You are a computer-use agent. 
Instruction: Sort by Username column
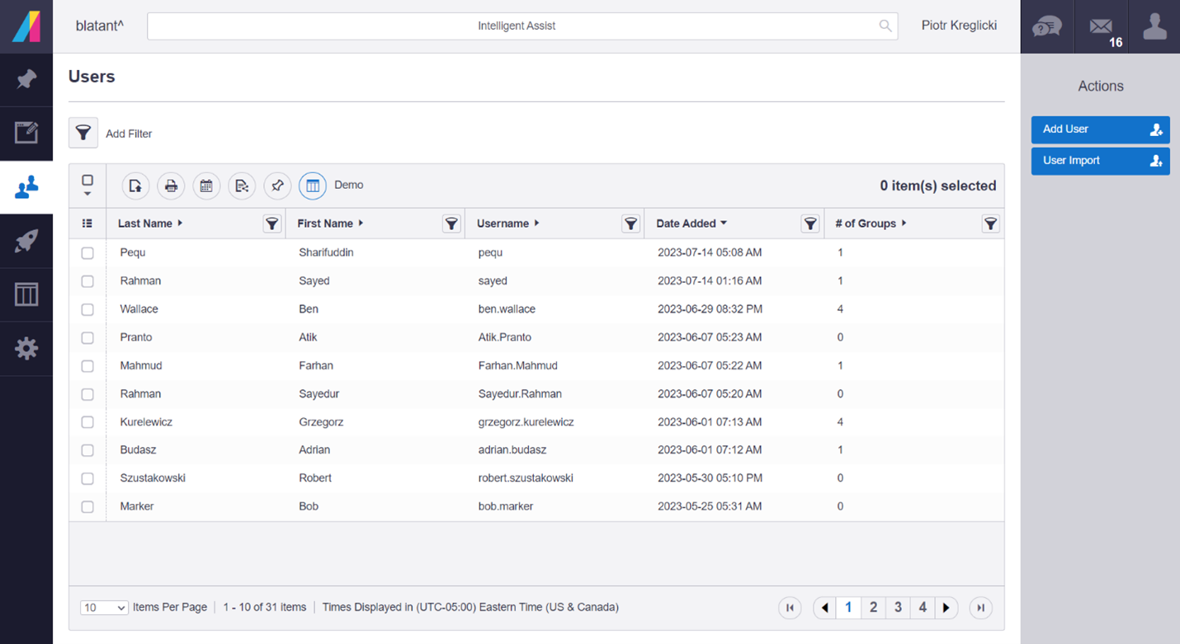507,223
